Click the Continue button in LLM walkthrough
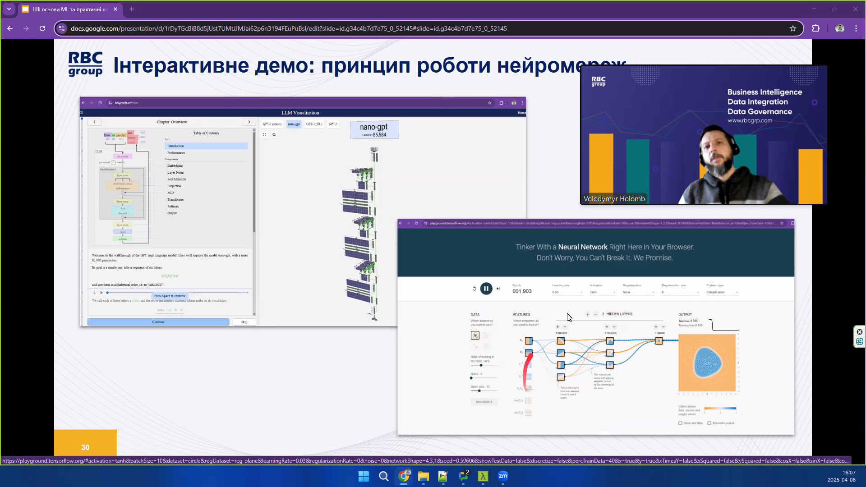Image resolution: width=866 pixels, height=487 pixels. [158, 322]
